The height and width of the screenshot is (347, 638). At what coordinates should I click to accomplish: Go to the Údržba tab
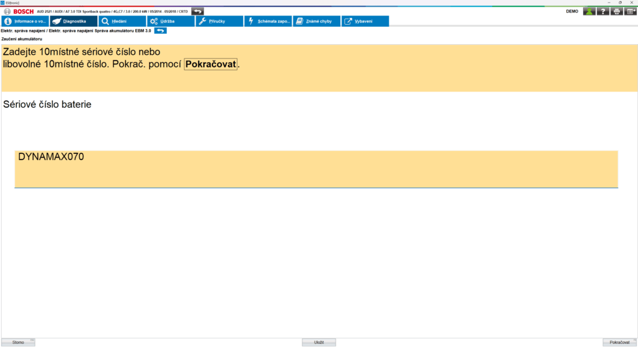click(x=171, y=21)
